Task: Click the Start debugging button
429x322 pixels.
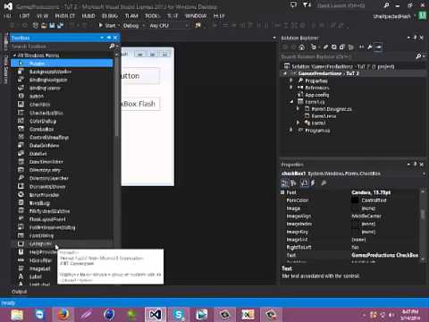Action: point(107,26)
